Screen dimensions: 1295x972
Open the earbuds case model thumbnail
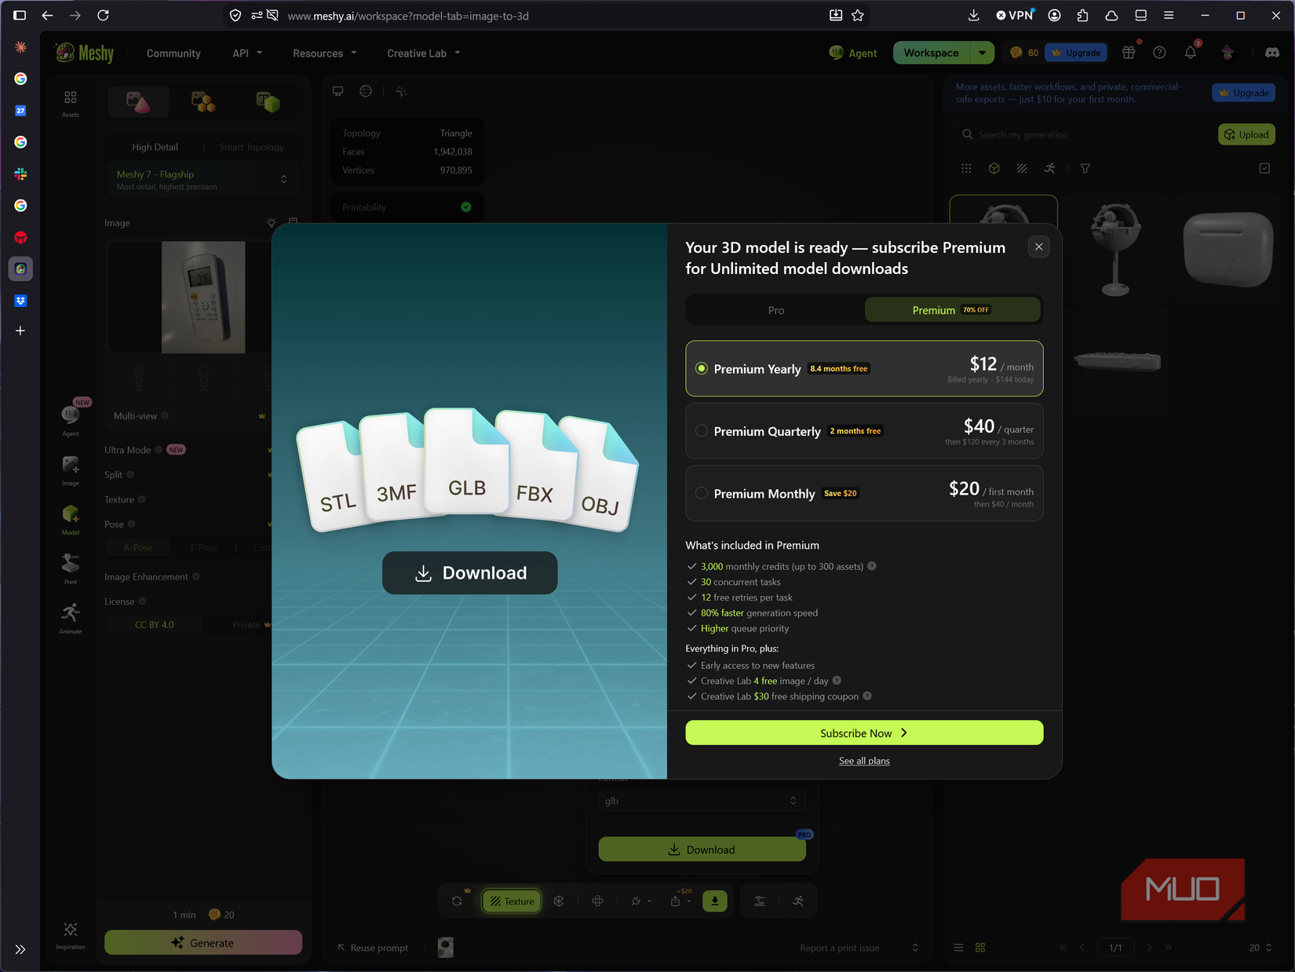(x=1228, y=250)
